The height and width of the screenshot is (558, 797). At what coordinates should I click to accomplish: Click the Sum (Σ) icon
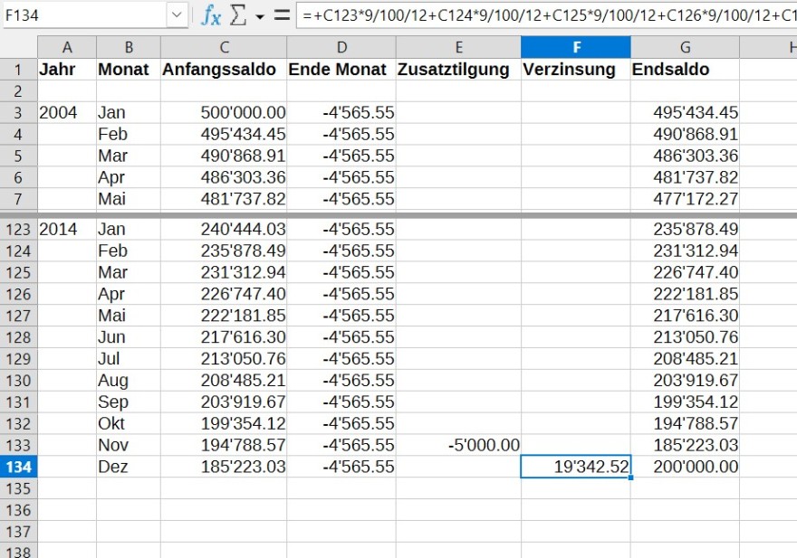(x=238, y=15)
